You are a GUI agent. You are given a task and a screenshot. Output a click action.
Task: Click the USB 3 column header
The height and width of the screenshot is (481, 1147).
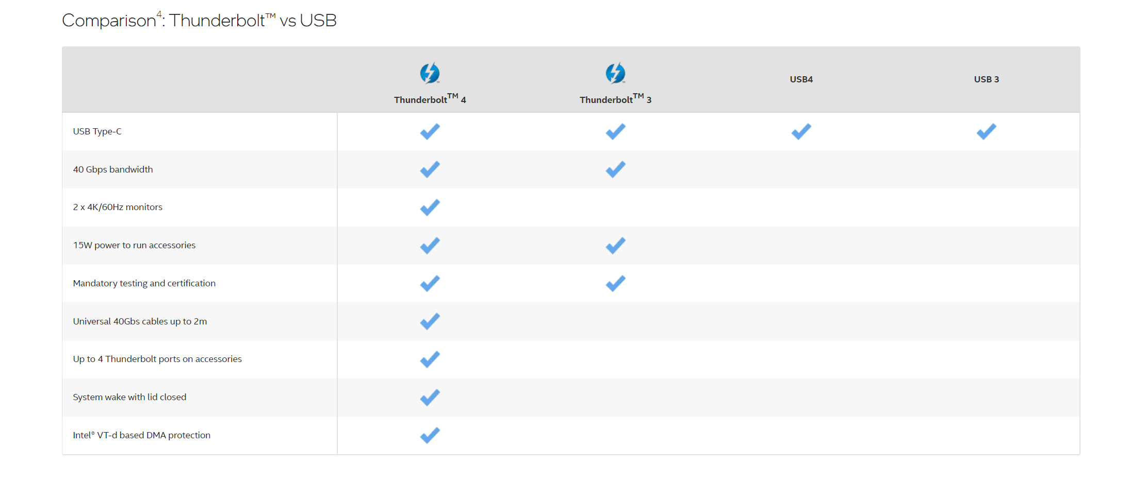coord(986,79)
